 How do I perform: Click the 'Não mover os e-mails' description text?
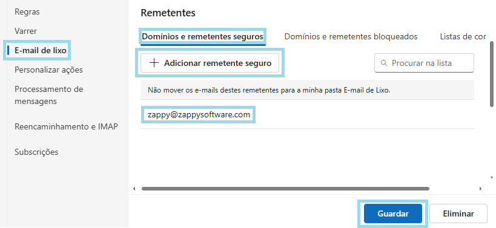tap(269, 90)
